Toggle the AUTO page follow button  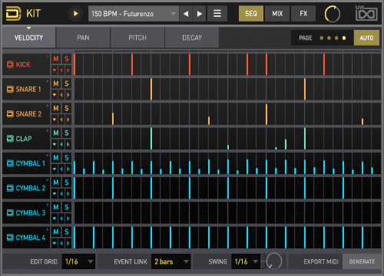(366, 38)
